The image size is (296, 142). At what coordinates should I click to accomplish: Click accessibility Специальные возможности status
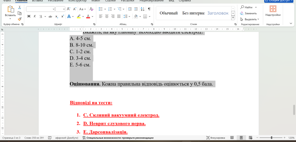click(x=118, y=138)
